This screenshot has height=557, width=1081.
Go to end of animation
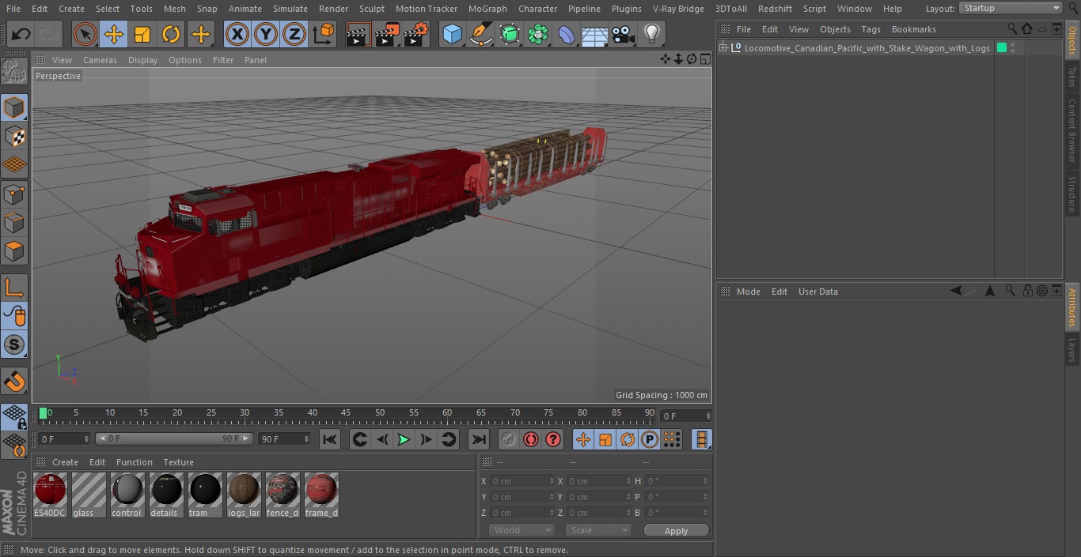pyautogui.click(x=479, y=440)
